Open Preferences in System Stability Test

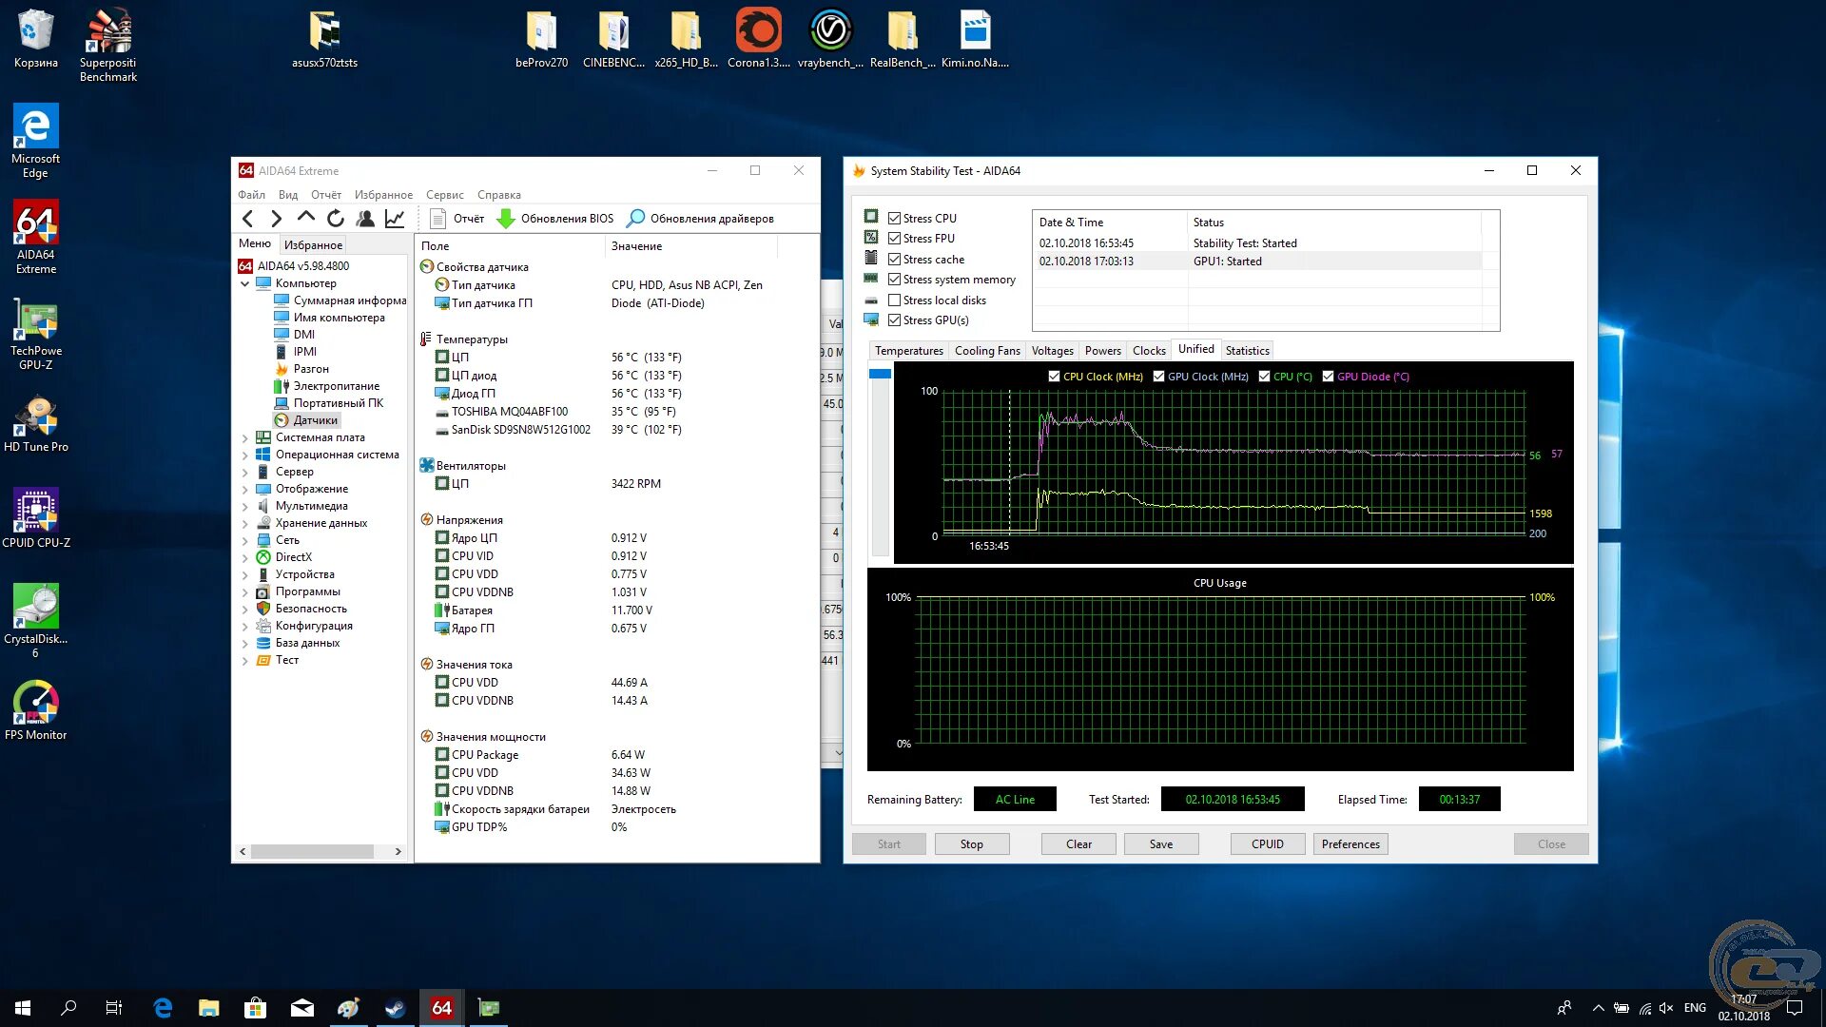click(x=1350, y=843)
